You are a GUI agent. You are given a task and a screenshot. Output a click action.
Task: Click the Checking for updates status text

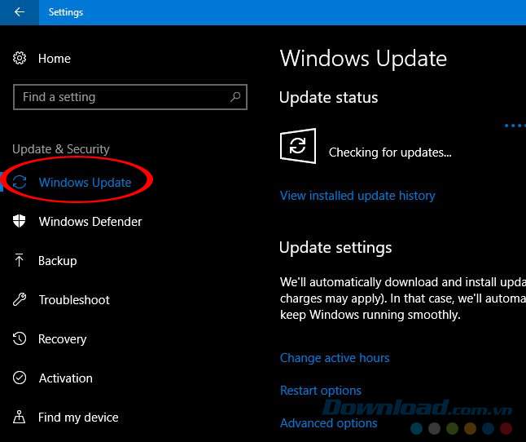click(x=390, y=152)
